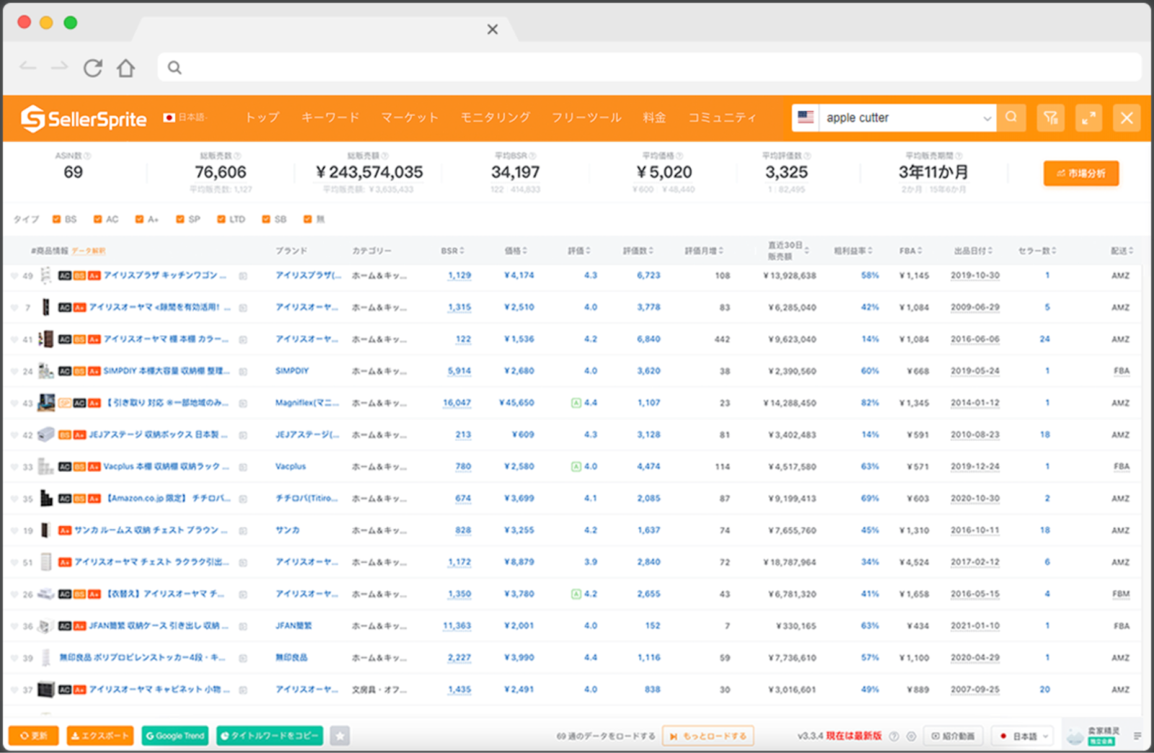Click the green A badge on Magniflex rating
The image size is (1154, 753).
(576, 404)
